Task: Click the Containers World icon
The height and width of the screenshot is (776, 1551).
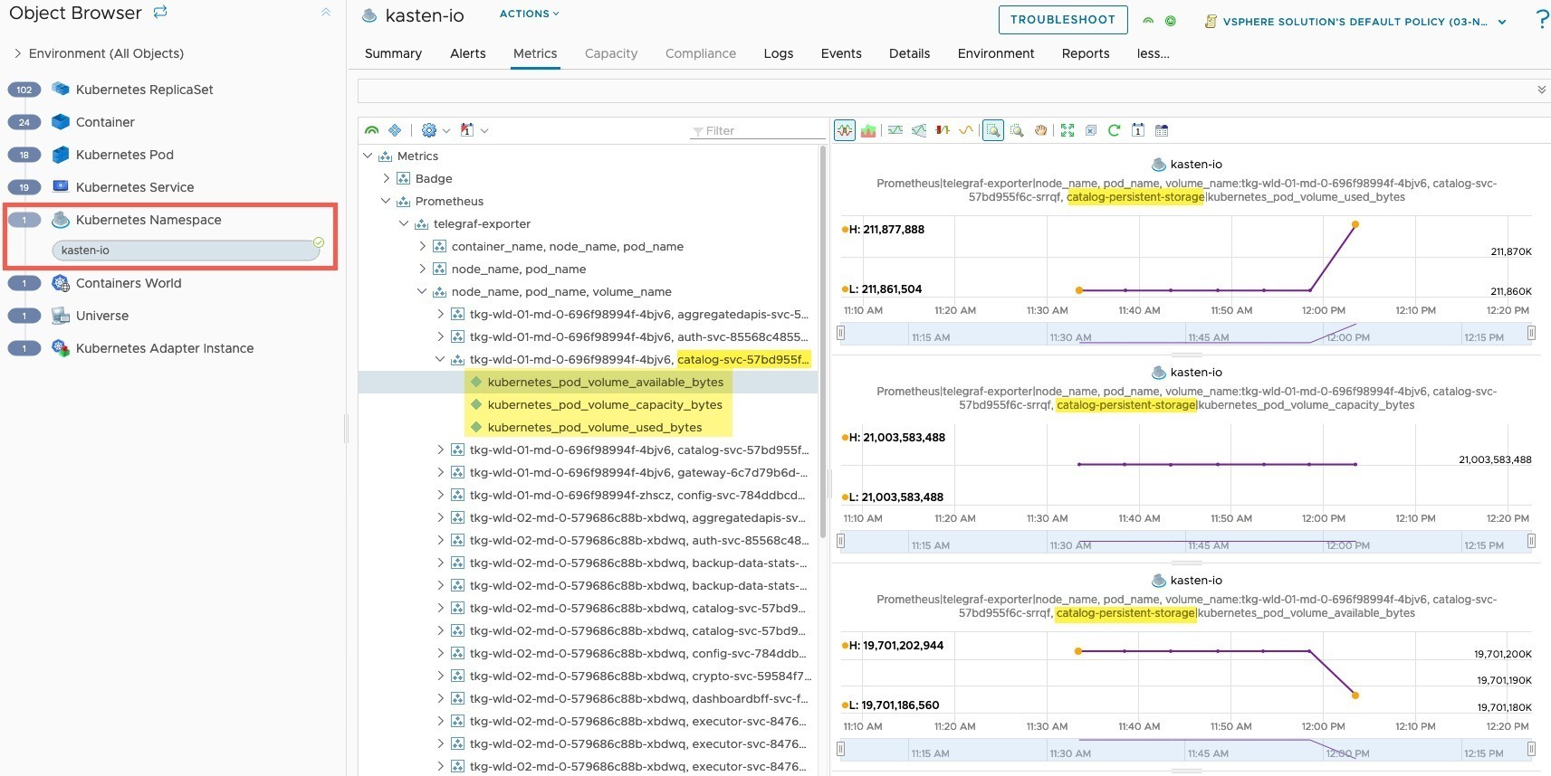Action: pos(61,283)
